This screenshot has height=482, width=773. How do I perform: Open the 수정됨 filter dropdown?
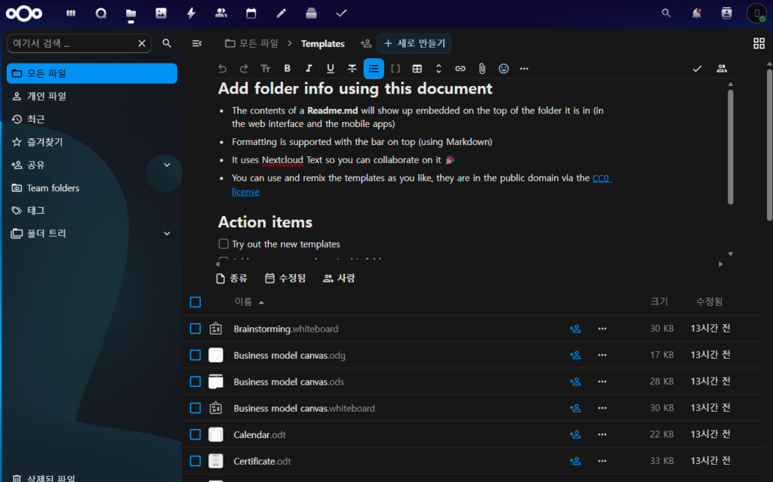point(285,278)
